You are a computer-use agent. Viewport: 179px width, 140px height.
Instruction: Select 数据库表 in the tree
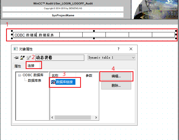coord(35,81)
